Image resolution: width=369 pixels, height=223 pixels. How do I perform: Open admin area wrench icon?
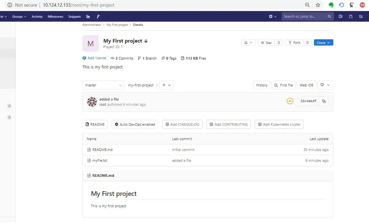tap(98, 16)
